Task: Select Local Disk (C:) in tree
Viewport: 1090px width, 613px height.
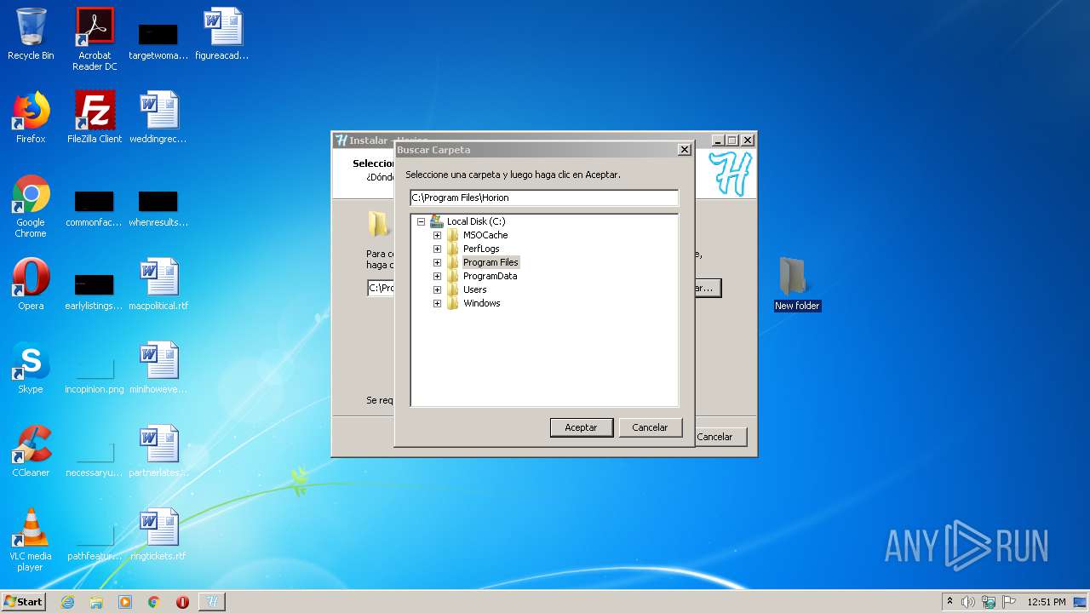Action: 475,221
